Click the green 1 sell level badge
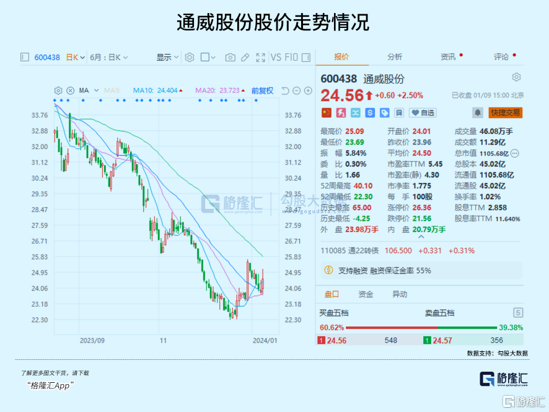This screenshot has height=412, width=549. coord(427,341)
